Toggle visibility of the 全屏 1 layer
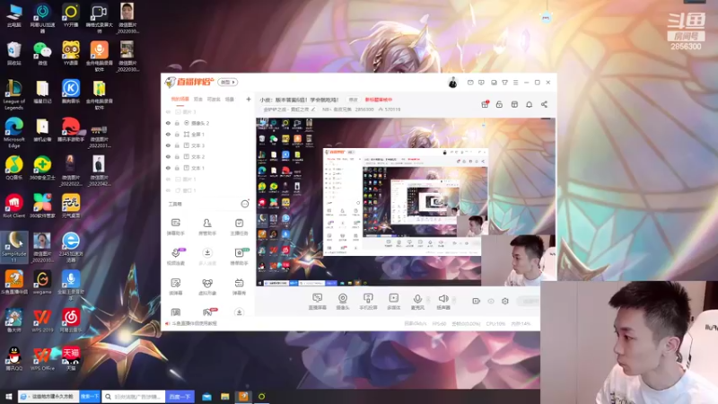The image size is (718, 404). 168,134
